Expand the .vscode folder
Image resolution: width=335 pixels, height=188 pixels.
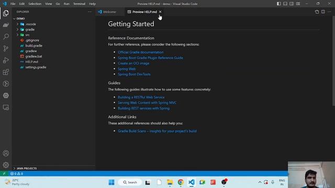point(17,24)
